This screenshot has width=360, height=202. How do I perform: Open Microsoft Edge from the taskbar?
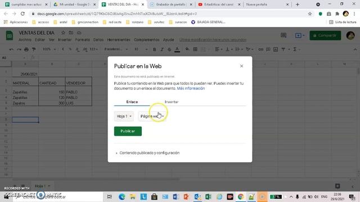[121, 197]
